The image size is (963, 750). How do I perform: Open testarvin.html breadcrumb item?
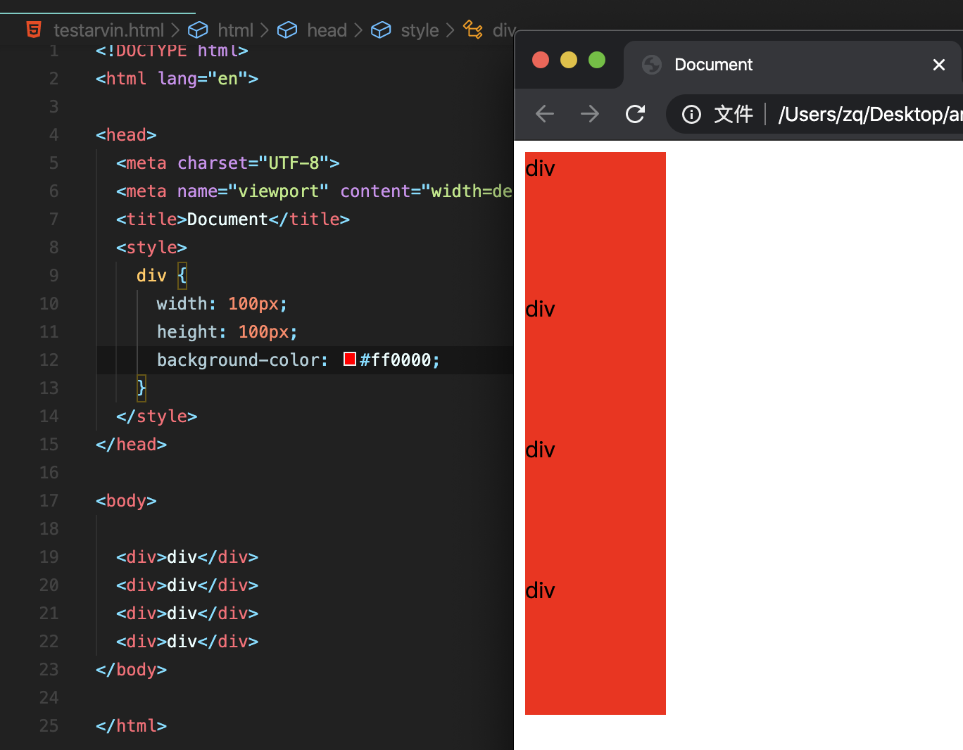[108, 30]
